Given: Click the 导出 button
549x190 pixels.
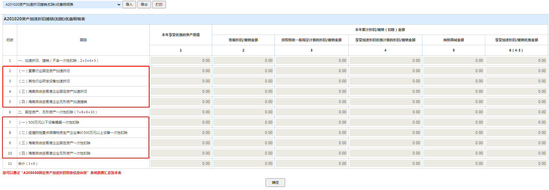Looking at the screenshot, I should (144, 5).
